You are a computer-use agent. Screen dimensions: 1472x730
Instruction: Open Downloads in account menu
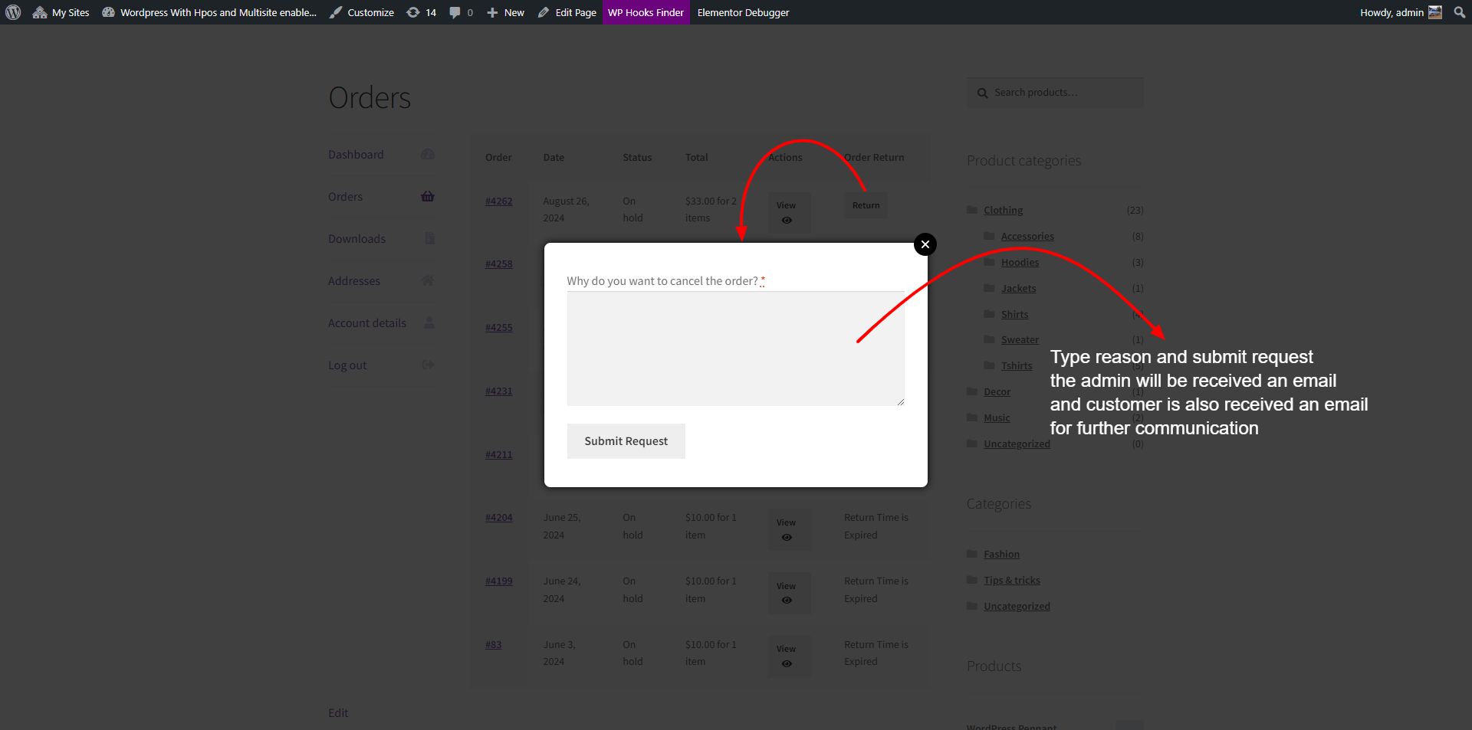[356, 239]
